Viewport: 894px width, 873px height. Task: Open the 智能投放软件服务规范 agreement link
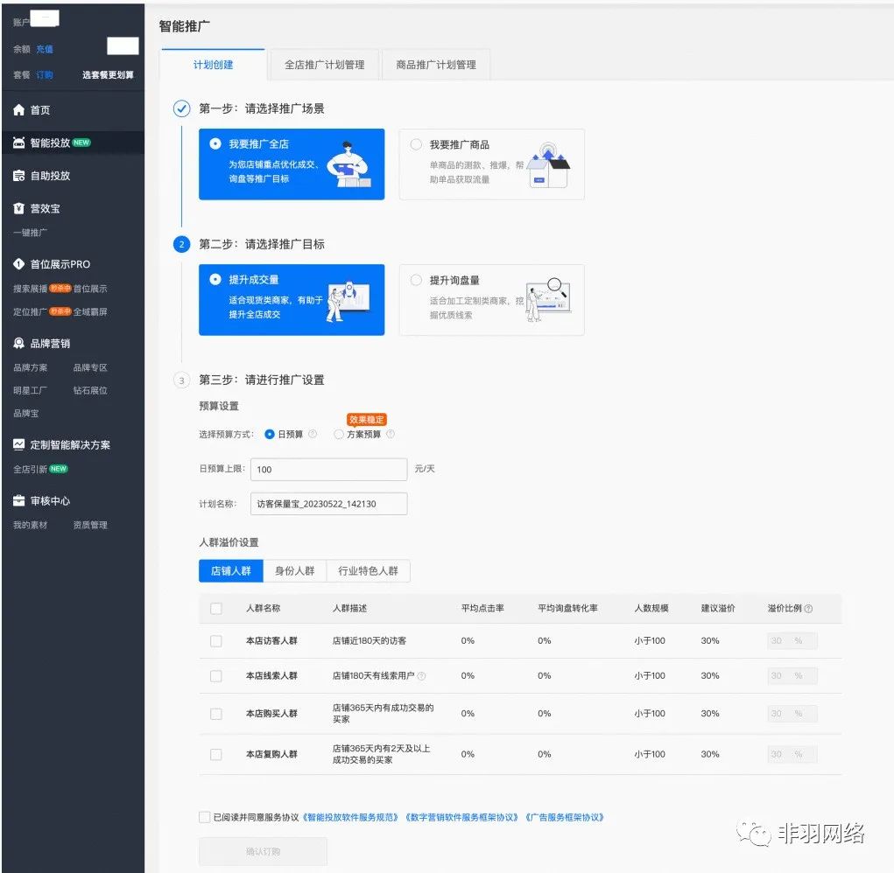click(x=350, y=818)
